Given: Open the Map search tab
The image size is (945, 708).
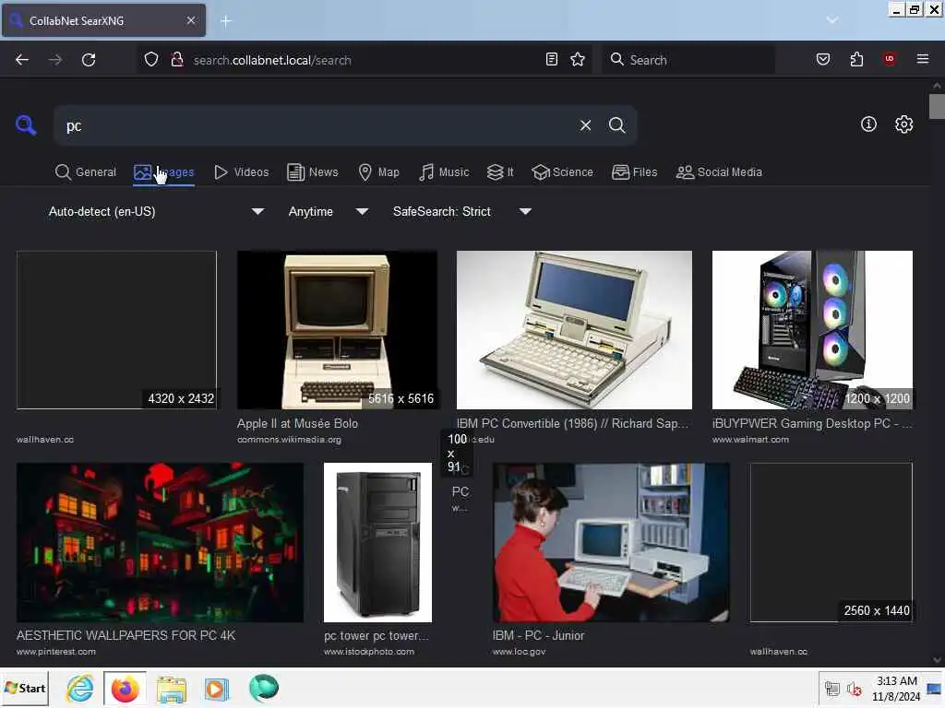Looking at the screenshot, I should click(378, 172).
